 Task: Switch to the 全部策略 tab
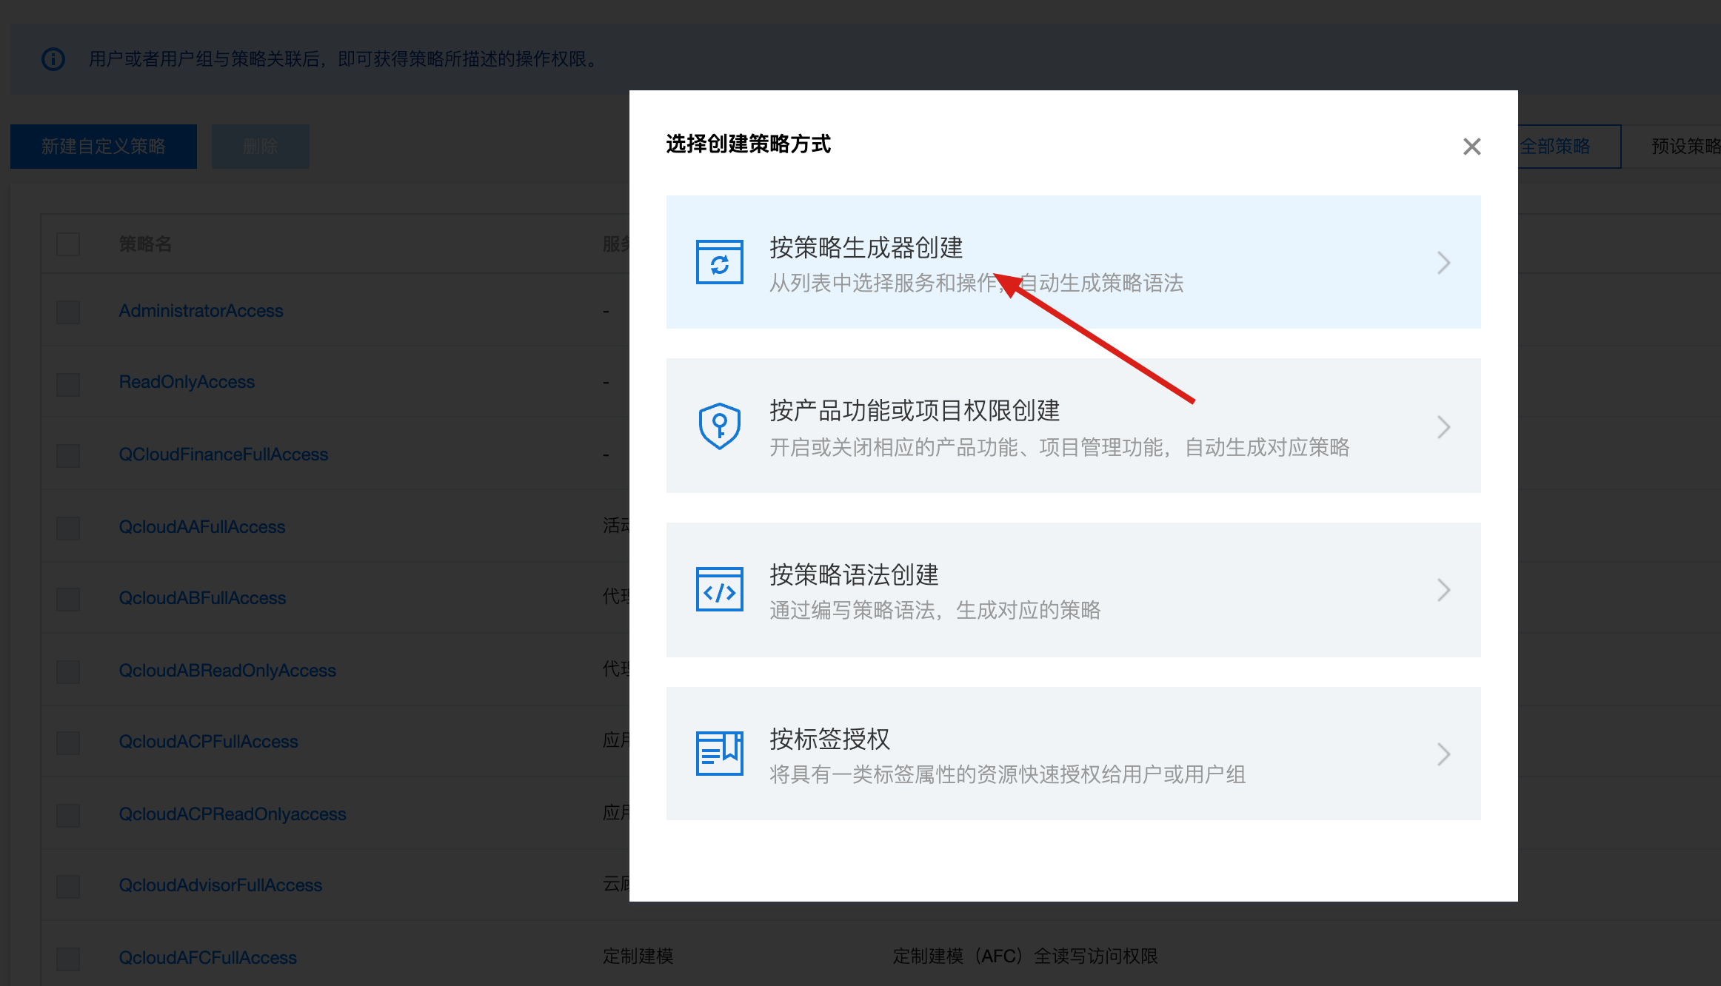point(1556,147)
